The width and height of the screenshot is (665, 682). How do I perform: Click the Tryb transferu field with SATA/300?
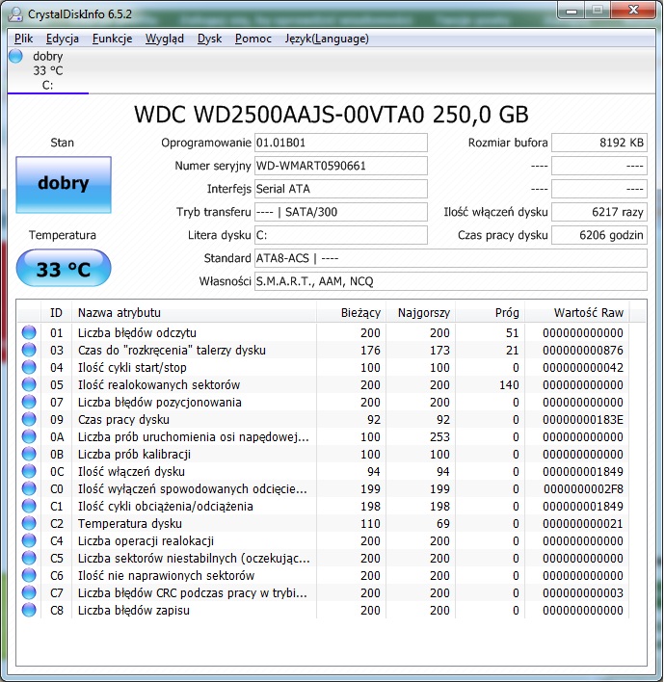341,212
